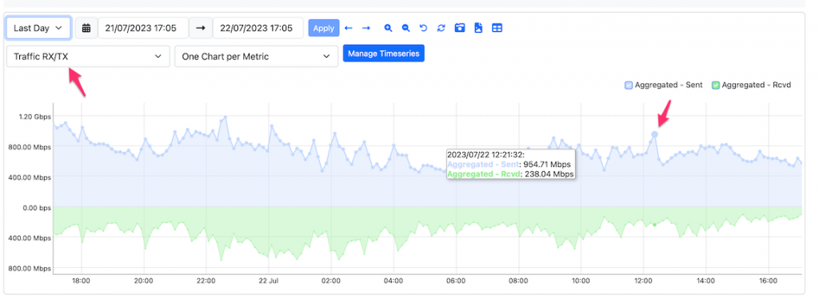Open the Last Day time range dropdown

pyautogui.click(x=38, y=28)
